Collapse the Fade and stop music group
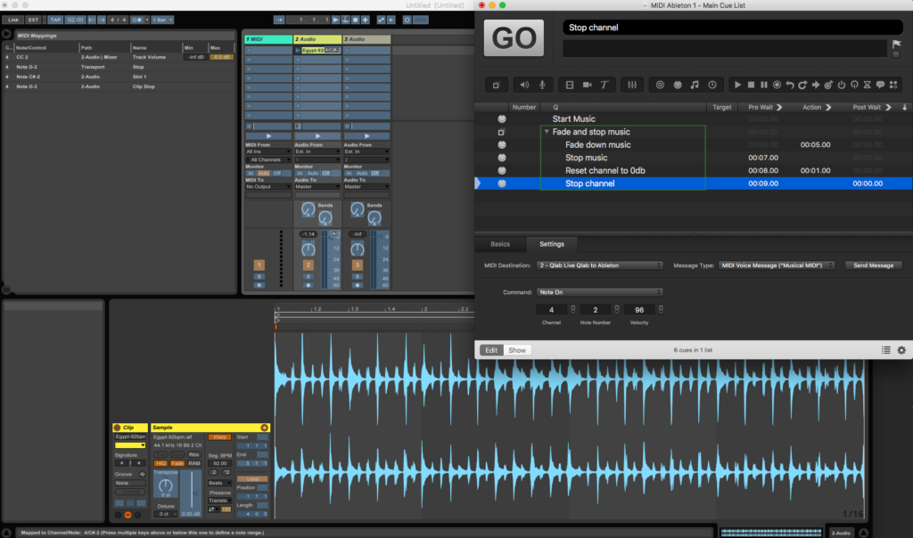Viewport: 913px width, 538px height. pos(547,132)
